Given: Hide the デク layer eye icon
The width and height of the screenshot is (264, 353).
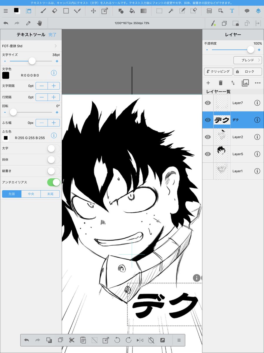Looking at the screenshot, I should 208,120.
